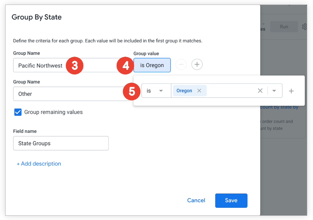The width and height of the screenshot is (313, 220).
Task: Focus the empty value input beside the Oregon chip
Action: (x=231, y=90)
